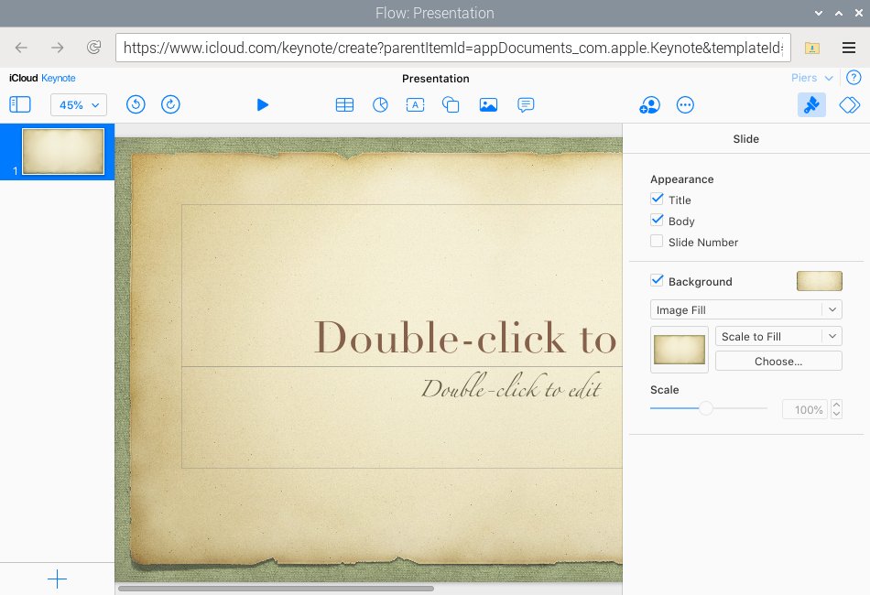The width and height of the screenshot is (870, 595).
Task: Open the more options ellipsis menu
Action: point(685,104)
